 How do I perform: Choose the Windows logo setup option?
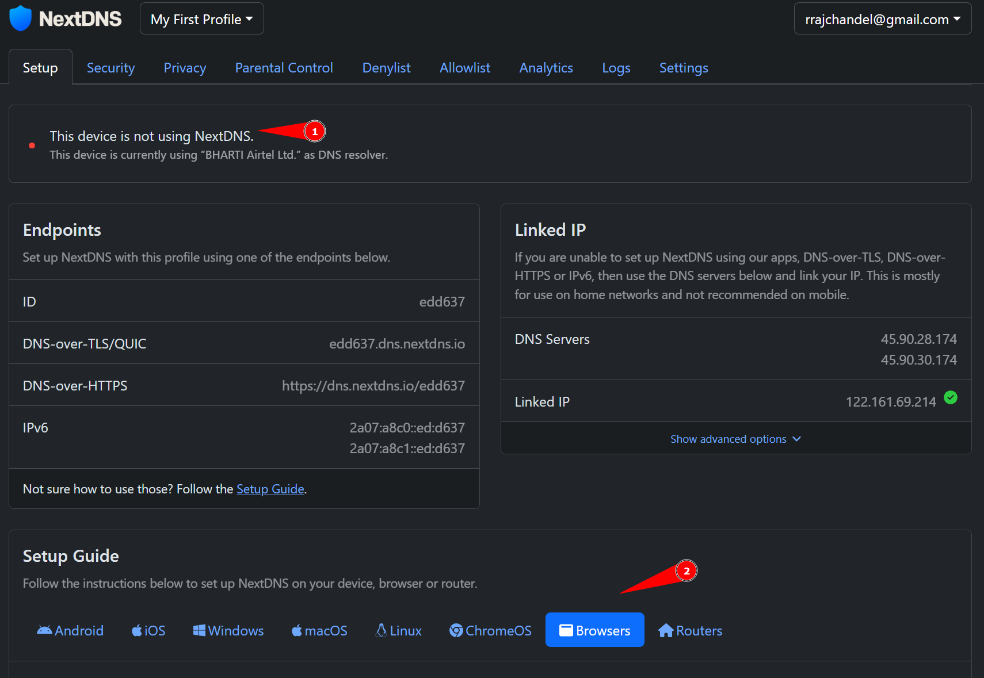199,631
